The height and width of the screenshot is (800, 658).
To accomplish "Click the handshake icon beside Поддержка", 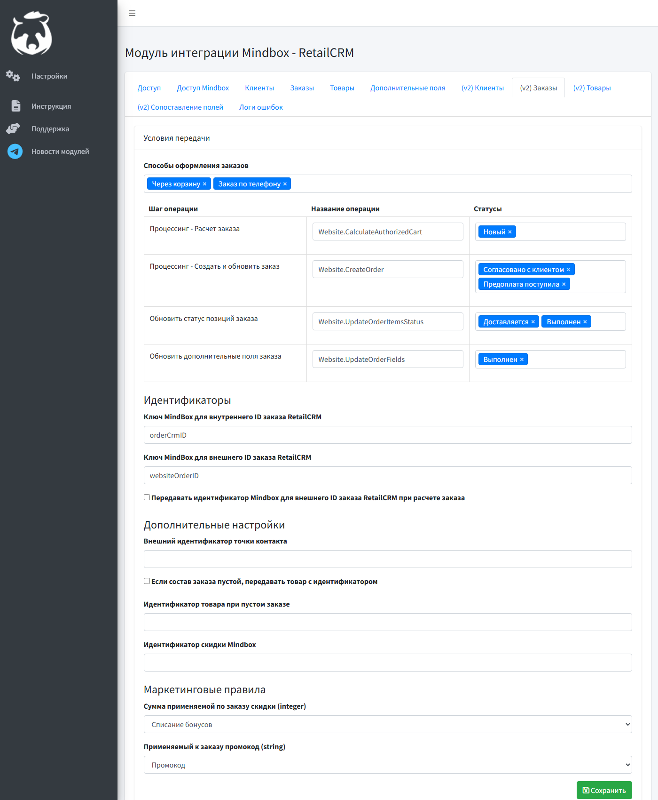I will (x=13, y=128).
